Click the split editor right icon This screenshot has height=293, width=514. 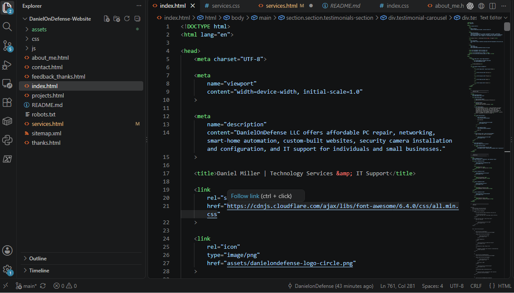tap(492, 6)
